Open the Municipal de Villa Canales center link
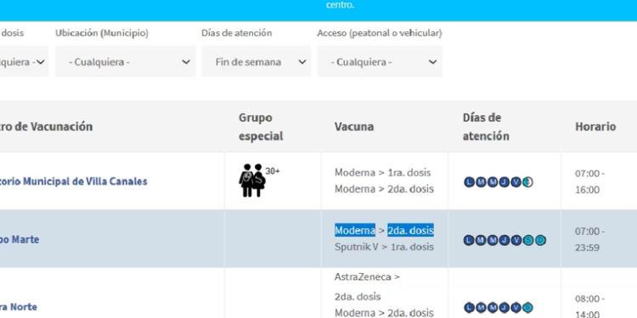 click(x=74, y=181)
